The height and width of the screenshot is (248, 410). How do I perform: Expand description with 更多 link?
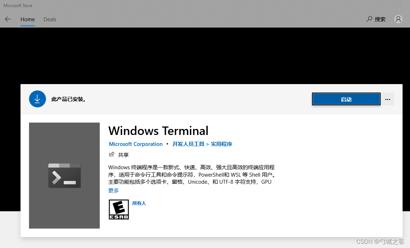pos(114,190)
